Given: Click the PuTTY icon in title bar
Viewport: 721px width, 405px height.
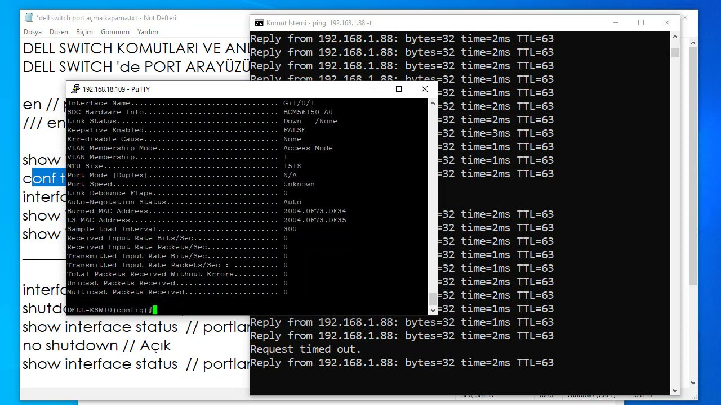Looking at the screenshot, I should (x=75, y=89).
